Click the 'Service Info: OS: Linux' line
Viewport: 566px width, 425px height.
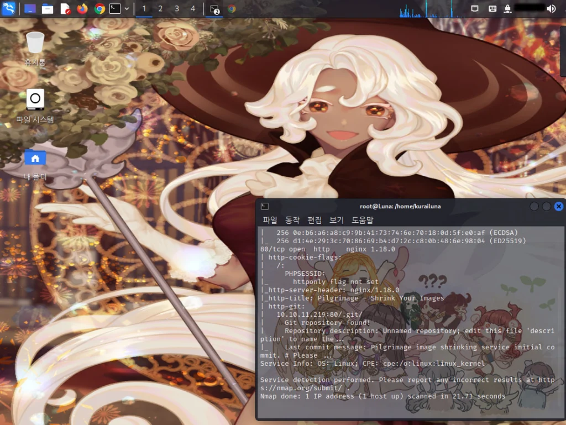coord(373,363)
